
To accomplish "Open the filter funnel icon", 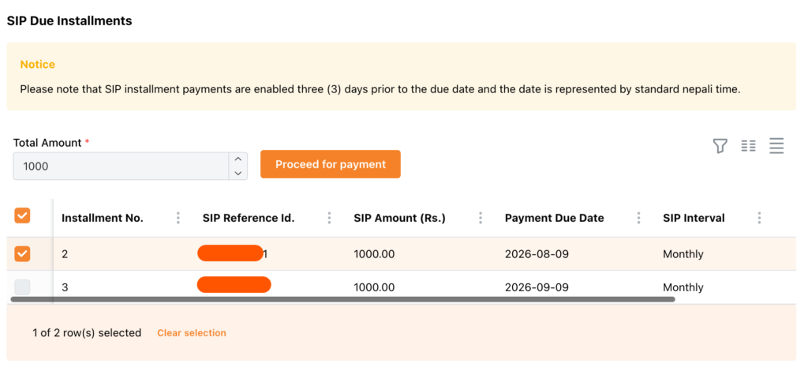I will (720, 146).
